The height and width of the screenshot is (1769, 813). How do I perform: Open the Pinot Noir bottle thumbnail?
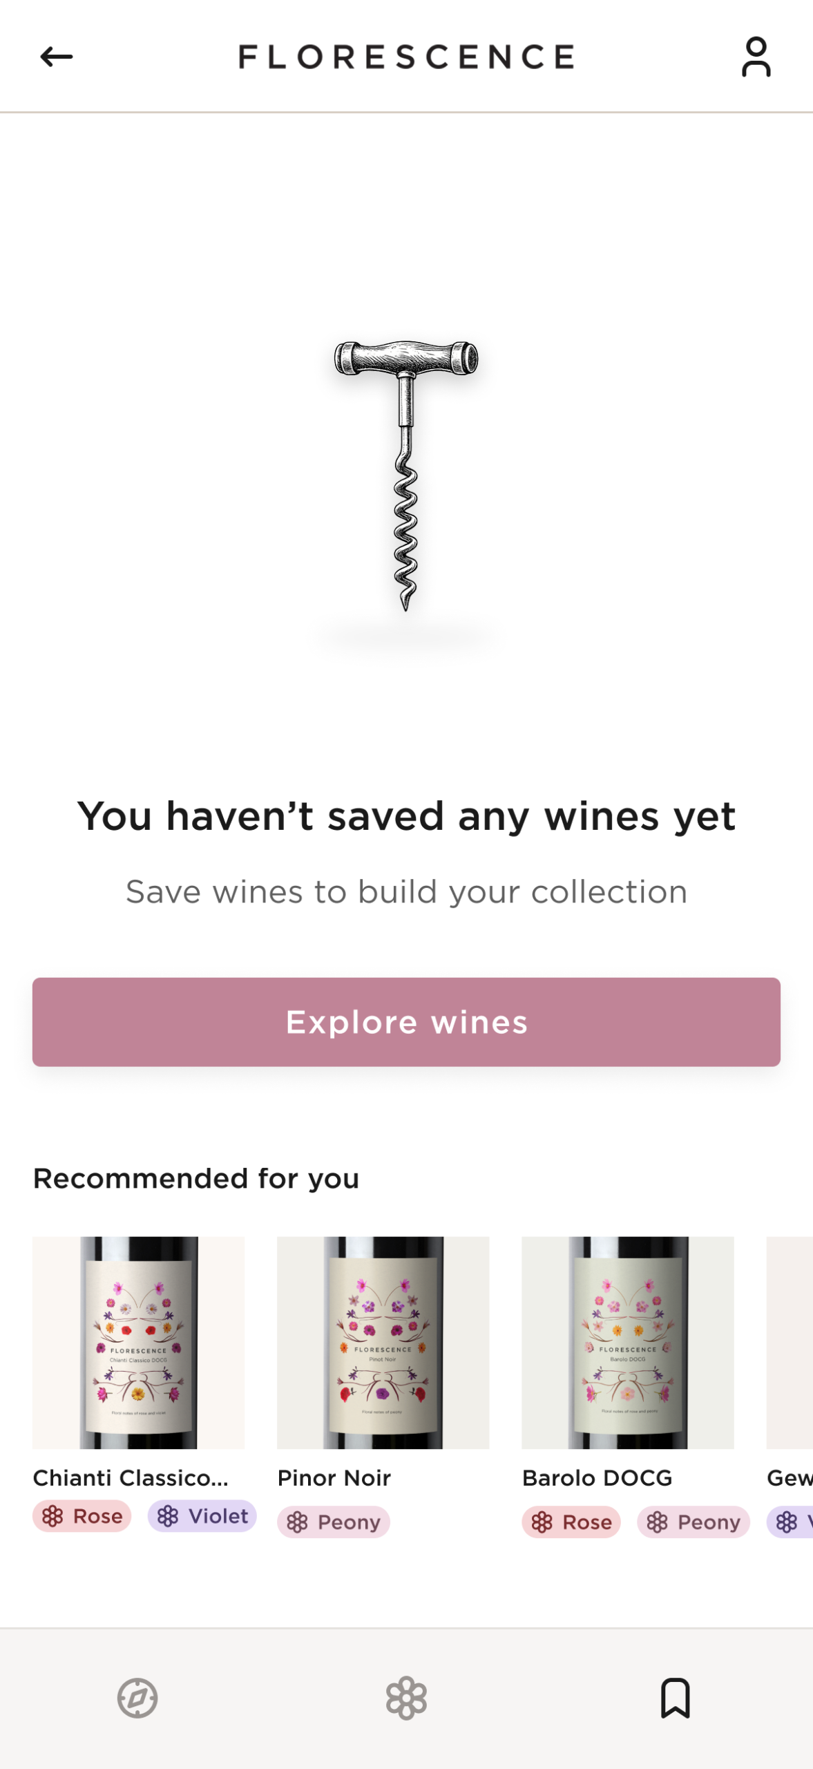(x=383, y=1342)
